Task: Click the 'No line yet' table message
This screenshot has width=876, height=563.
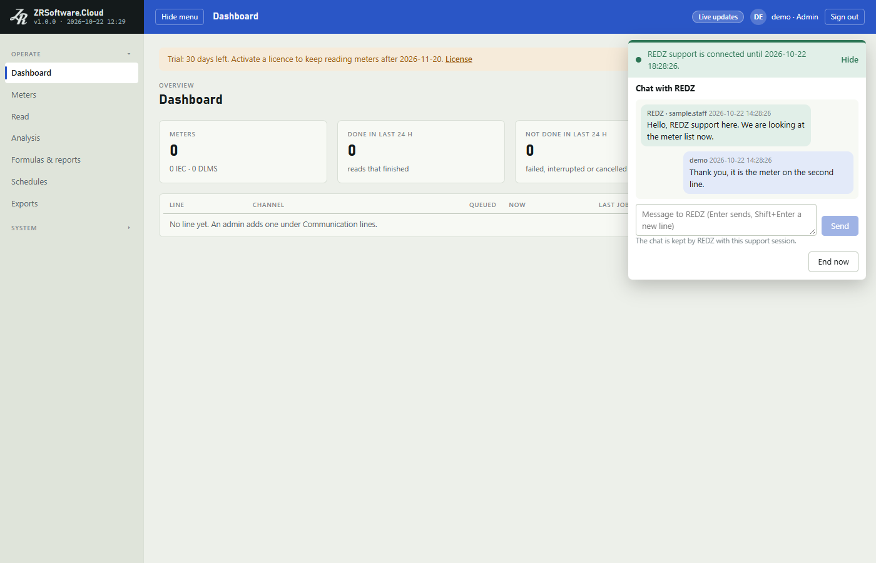Action: click(273, 225)
